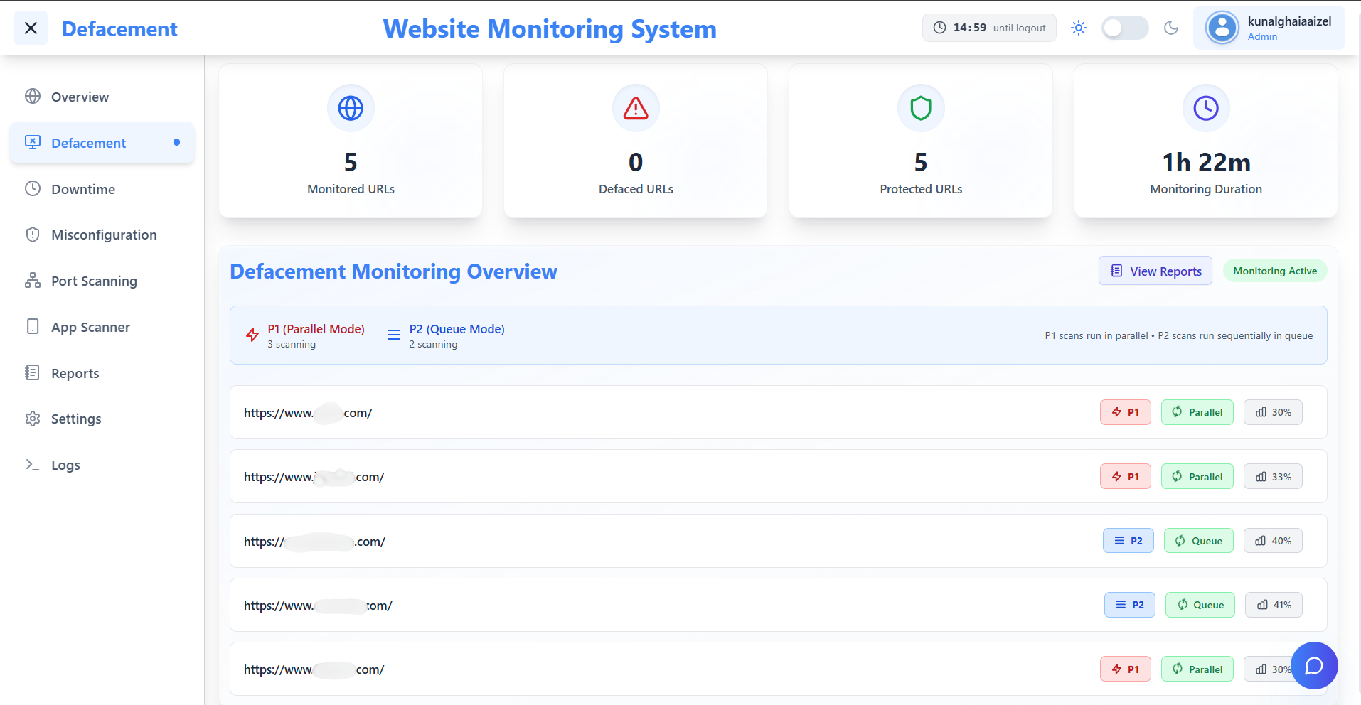1361x705 pixels.
Task: Click the warning triangle above Defaced URLs
Action: click(x=636, y=108)
